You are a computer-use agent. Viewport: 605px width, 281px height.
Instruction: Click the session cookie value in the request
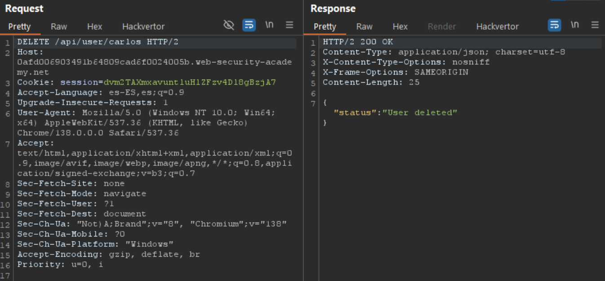[x=190, y=82]
